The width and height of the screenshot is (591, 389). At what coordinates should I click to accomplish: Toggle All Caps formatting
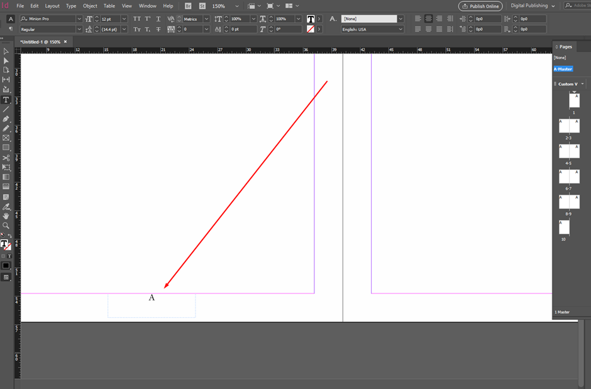pos(137,19)
